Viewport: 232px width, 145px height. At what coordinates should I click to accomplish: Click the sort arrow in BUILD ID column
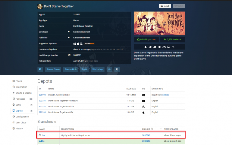pyautogui.click(x=161, y=129)
